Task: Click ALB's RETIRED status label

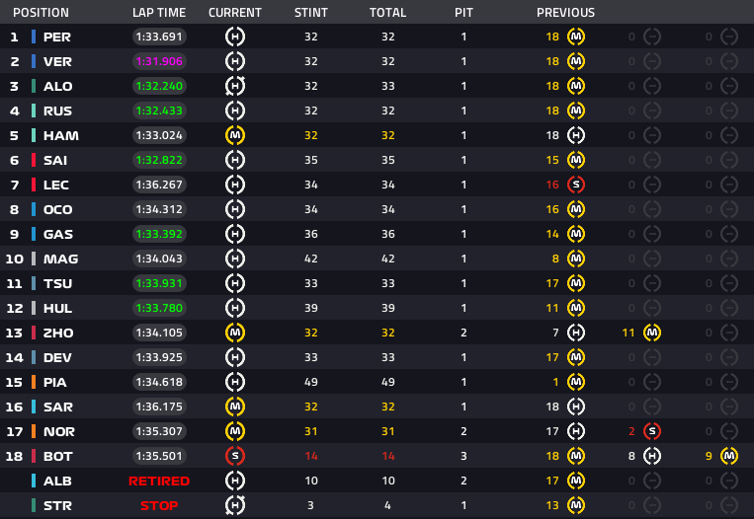Action: pos(159,482)
